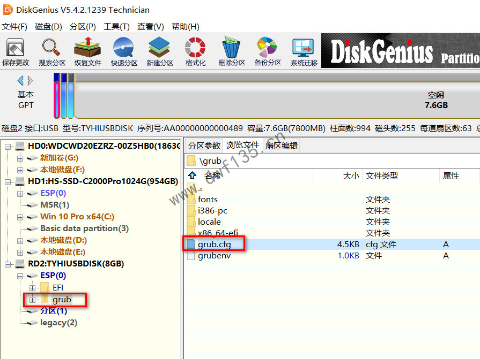Open the 工具(T) menu
Viewport: 480px width, 359px height.
tap(116, 27)
